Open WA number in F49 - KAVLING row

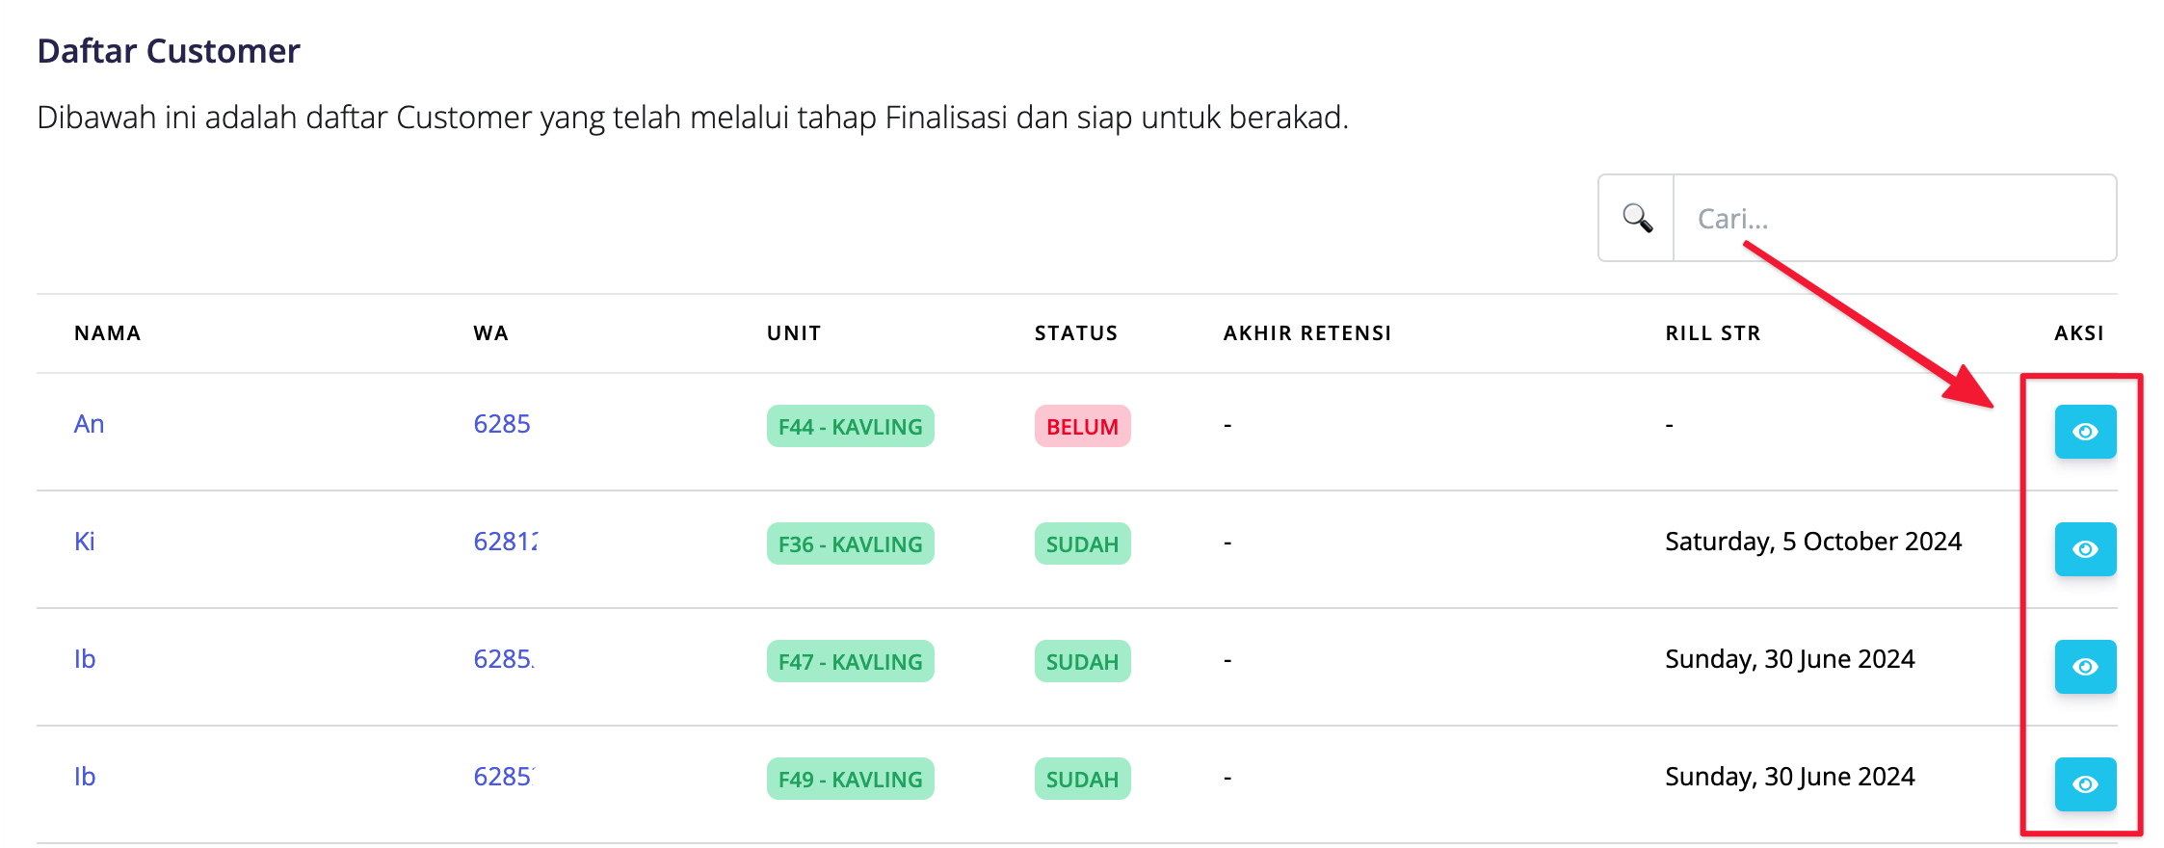click(504, 777)
